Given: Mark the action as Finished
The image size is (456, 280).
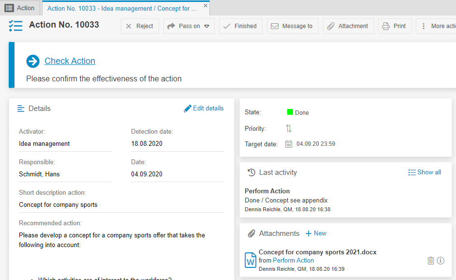Looking at the screenshot, I should [x=240, y=26].
